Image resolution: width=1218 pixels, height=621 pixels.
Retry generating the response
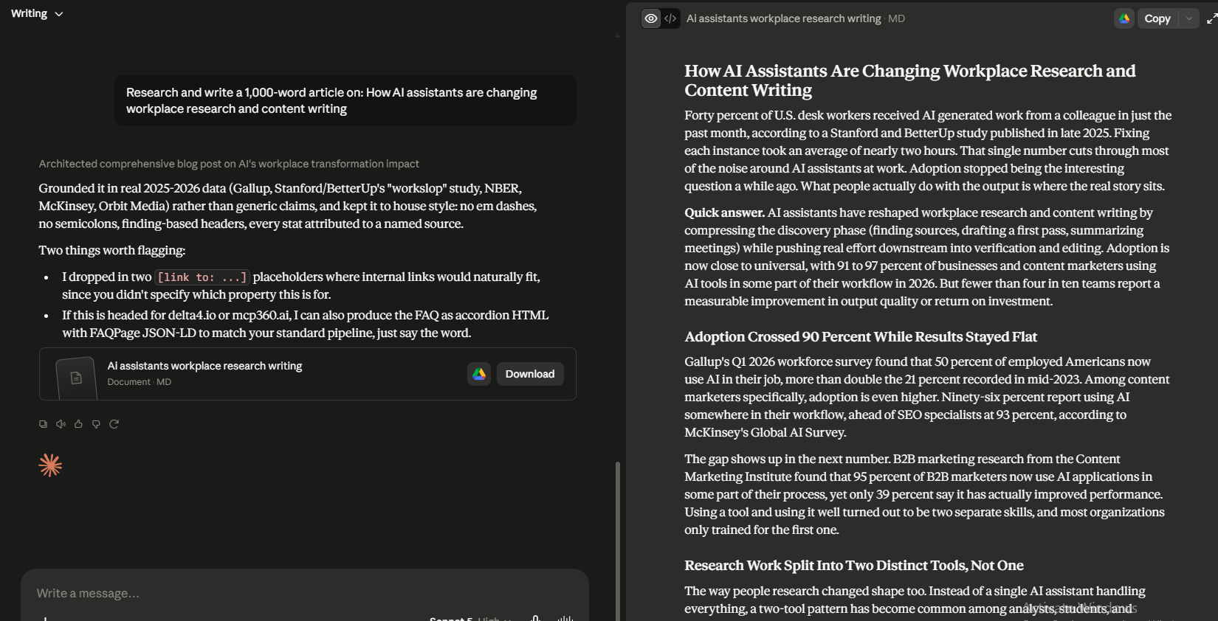point(114,424)
